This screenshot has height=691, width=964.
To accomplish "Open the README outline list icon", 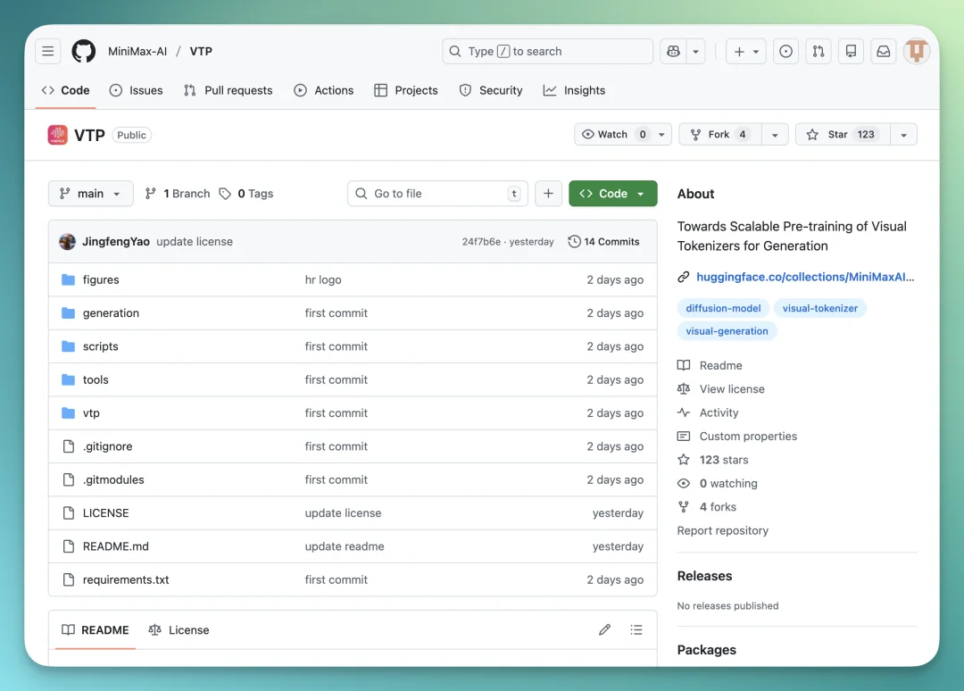I will pos(636,630).
